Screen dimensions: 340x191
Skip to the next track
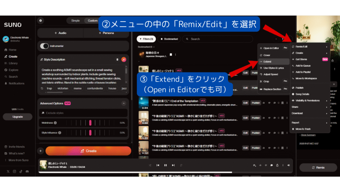pyautogui.click(x=173, y=165)
